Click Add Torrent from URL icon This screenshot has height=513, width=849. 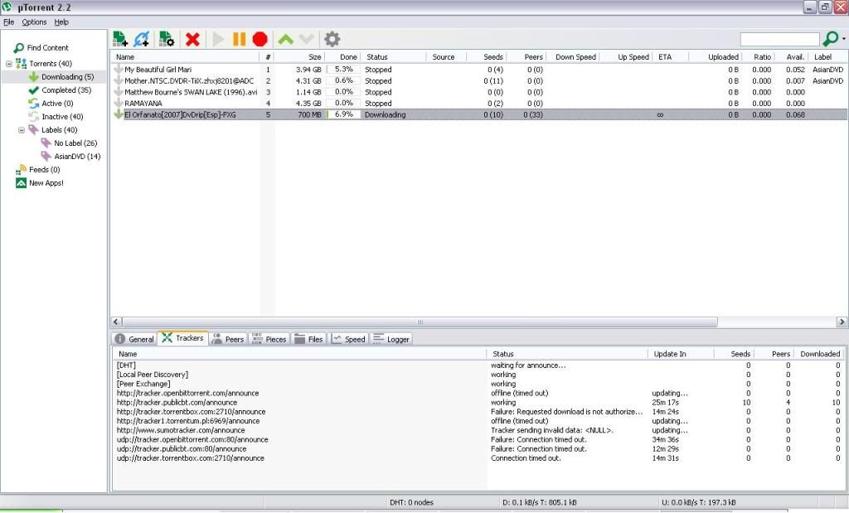[141, 39]
